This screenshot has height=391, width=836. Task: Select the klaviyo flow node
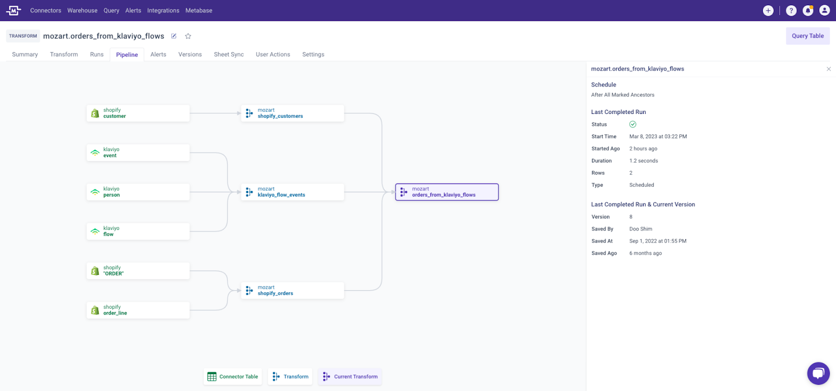tap(138, 231)
